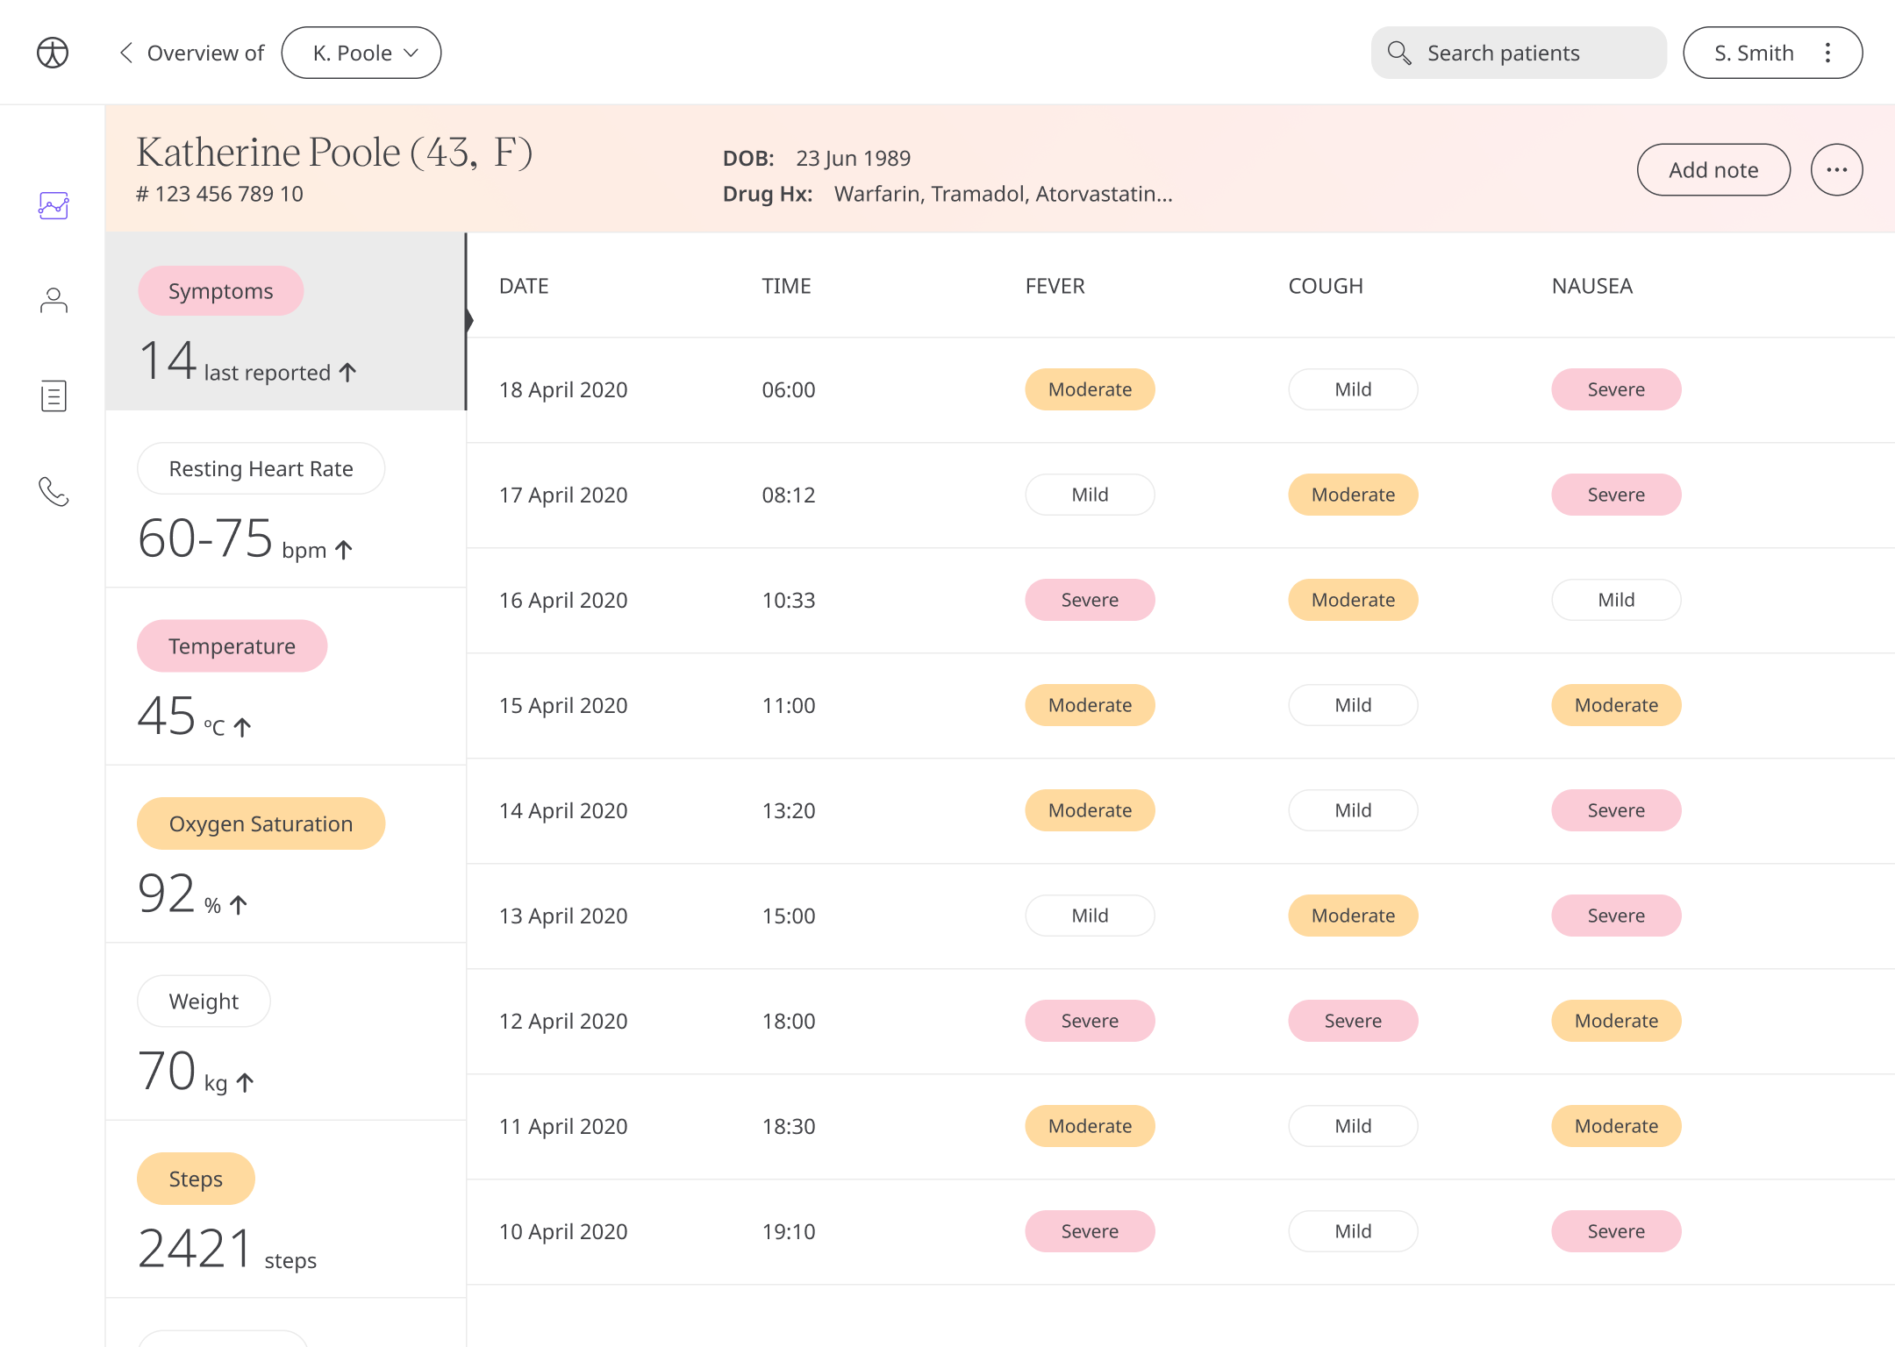Viewport: 1895px width, 1347px height.
Task: Switch to the Temperature metric card
Action: (232, 646)
